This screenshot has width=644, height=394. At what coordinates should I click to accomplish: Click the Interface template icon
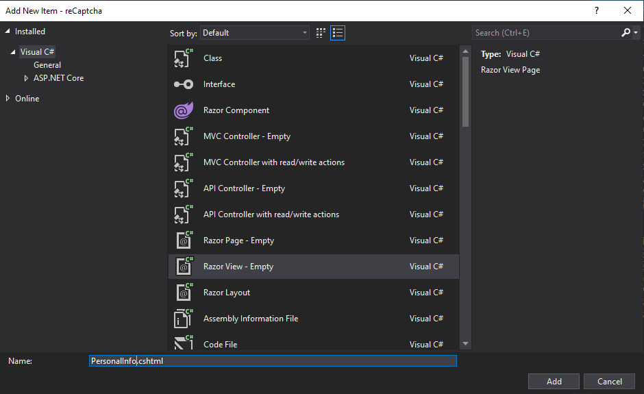click(183, 84)
